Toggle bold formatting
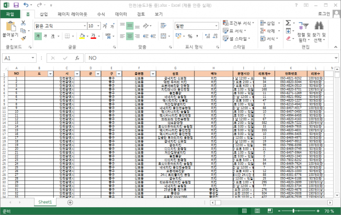 38,36
